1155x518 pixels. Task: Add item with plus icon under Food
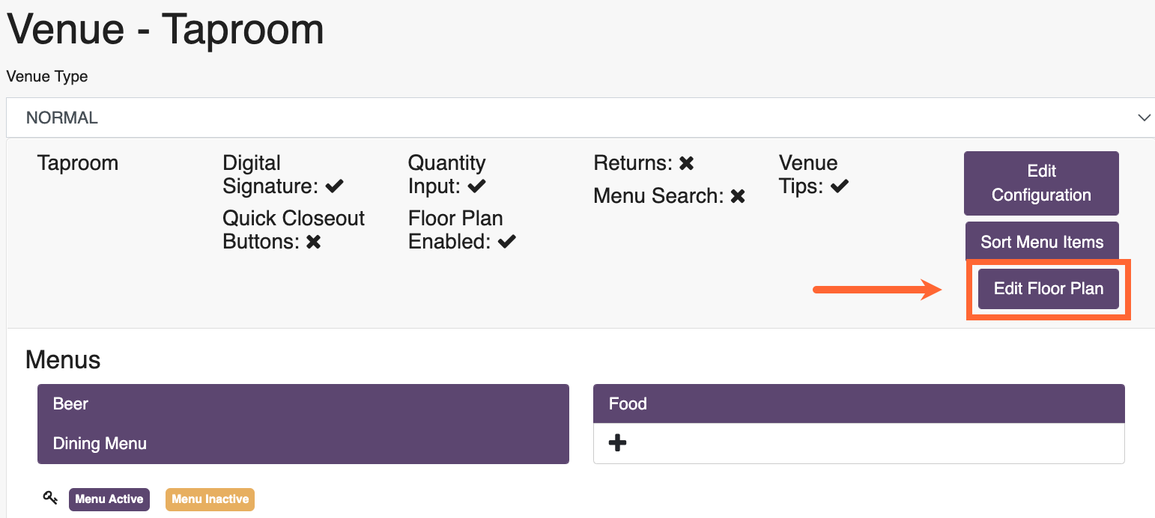coord(617,443)
